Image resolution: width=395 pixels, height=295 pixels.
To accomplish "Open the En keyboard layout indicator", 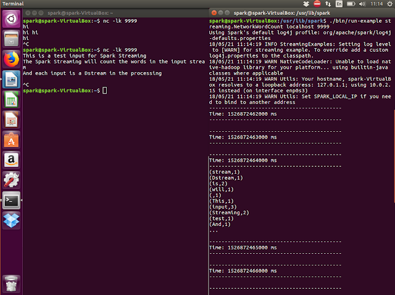I will click(x=339, y=4).
